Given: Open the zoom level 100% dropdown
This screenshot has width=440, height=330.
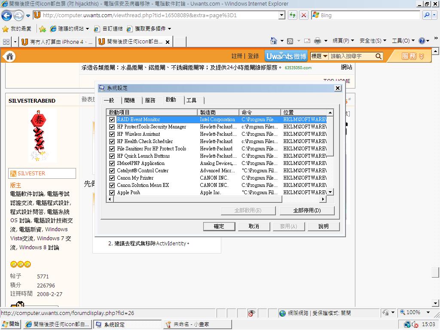Looking at the screenshot, I should pos(428,313).
